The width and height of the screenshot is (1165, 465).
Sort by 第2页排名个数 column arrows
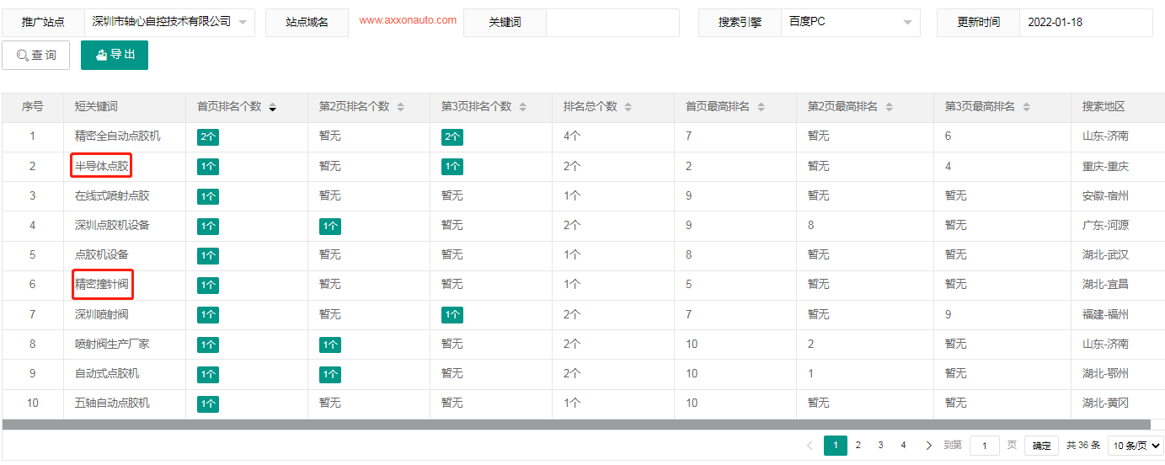tap(401, 108)
